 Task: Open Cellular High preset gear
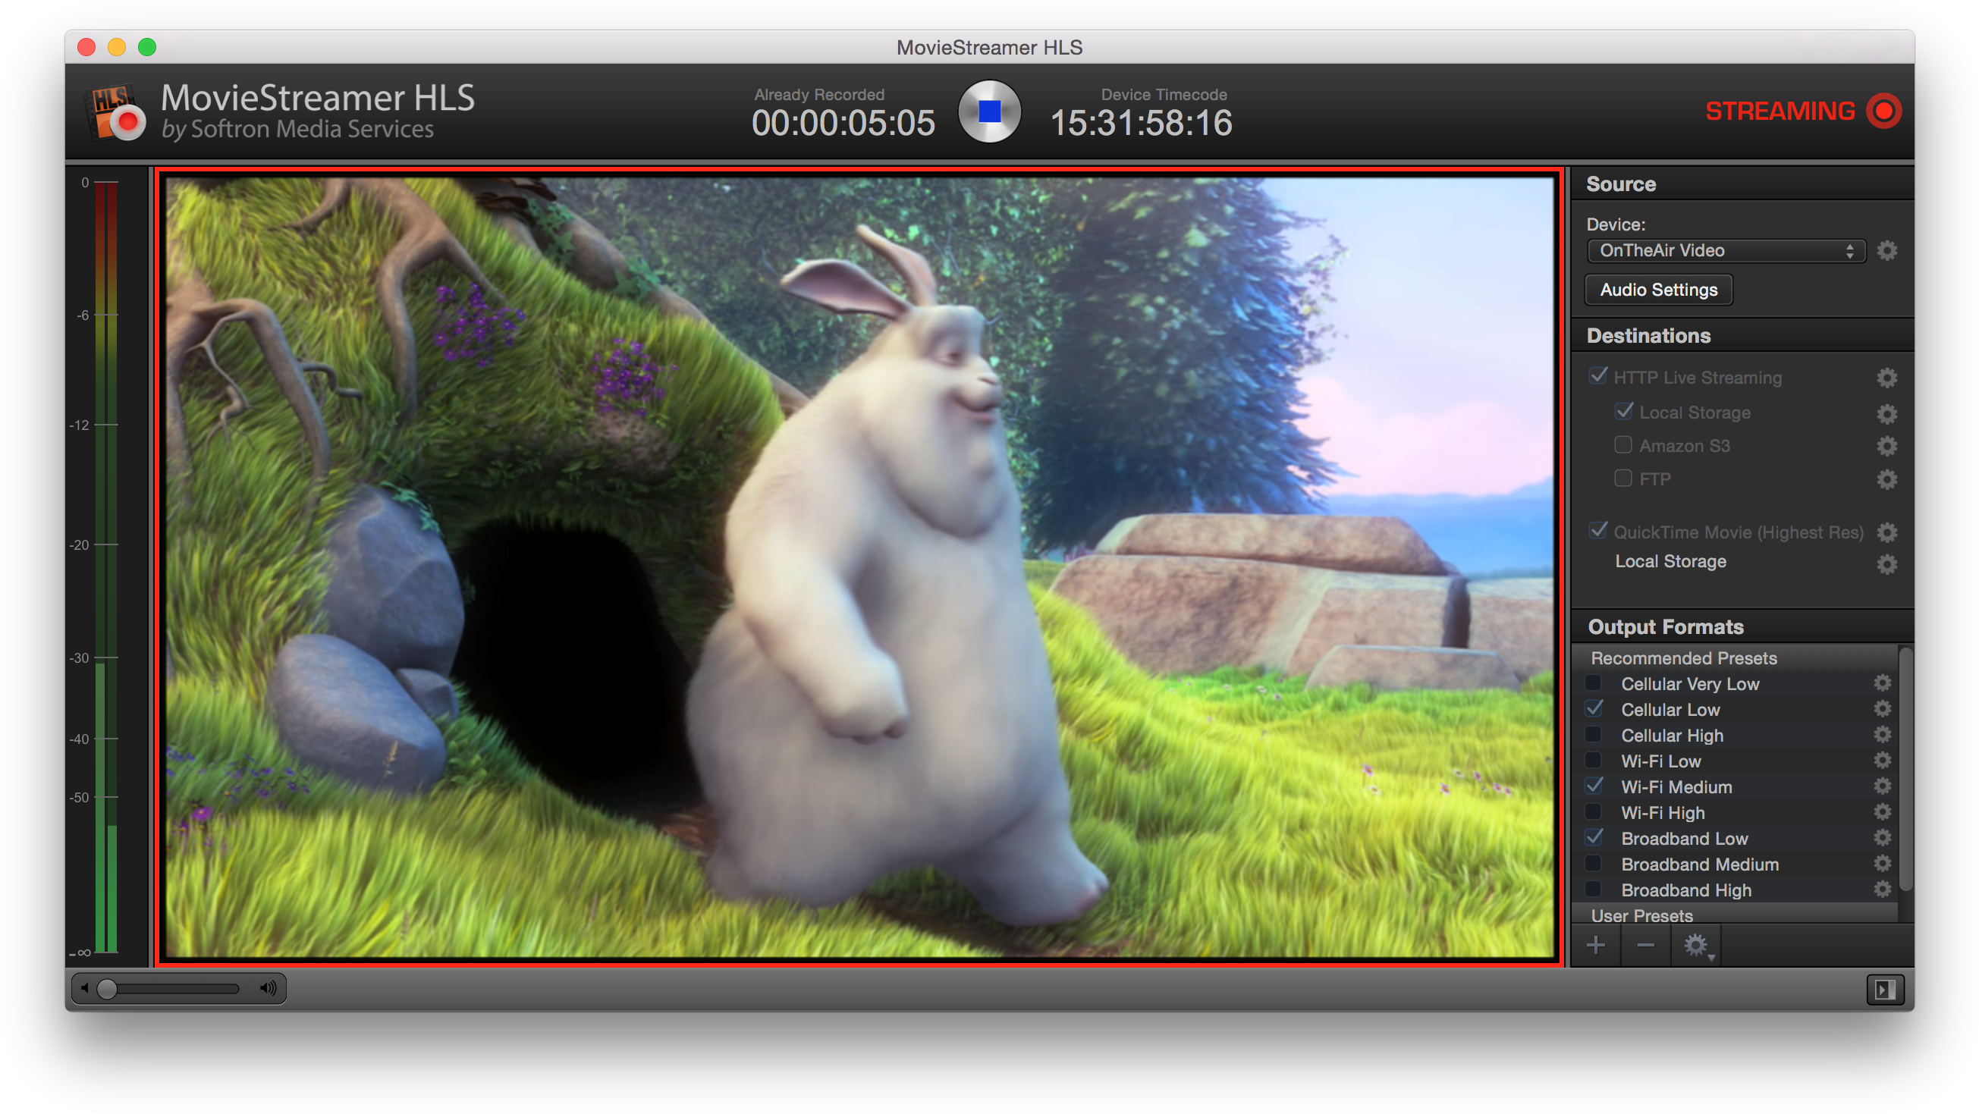click(x=1882, y=735)
